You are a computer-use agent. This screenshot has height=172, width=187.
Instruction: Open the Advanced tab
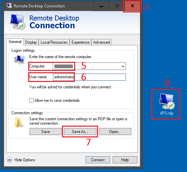point(101,42)
